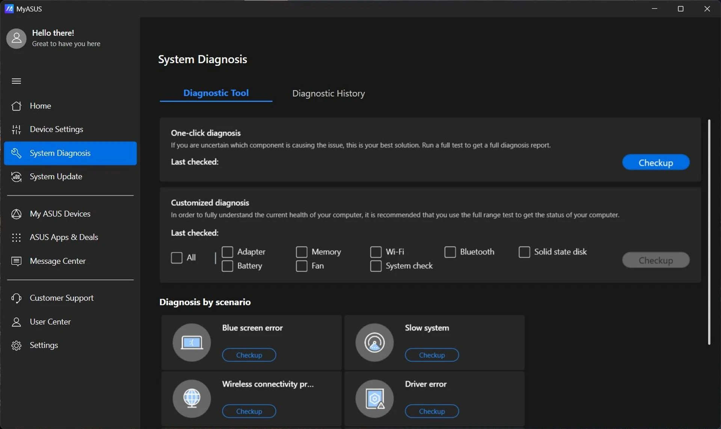Open Customer Support page
This screenshot has width=721, height=429.
coord(70,298)
